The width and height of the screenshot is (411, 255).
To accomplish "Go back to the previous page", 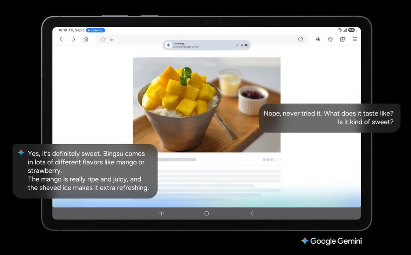I will coord(61,39).
